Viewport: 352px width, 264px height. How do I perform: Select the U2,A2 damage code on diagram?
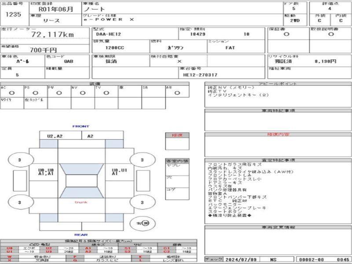(x=55, y=136)
